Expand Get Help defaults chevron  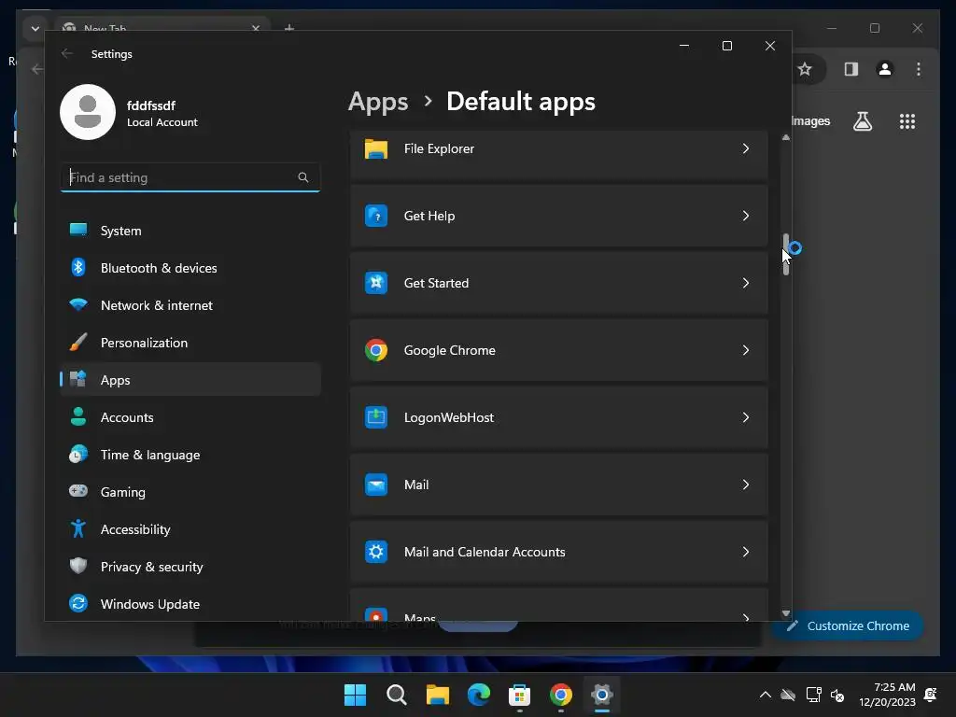point(746,216)
